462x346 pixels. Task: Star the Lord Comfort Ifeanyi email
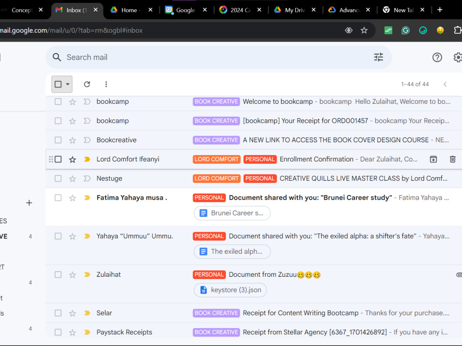73,160
